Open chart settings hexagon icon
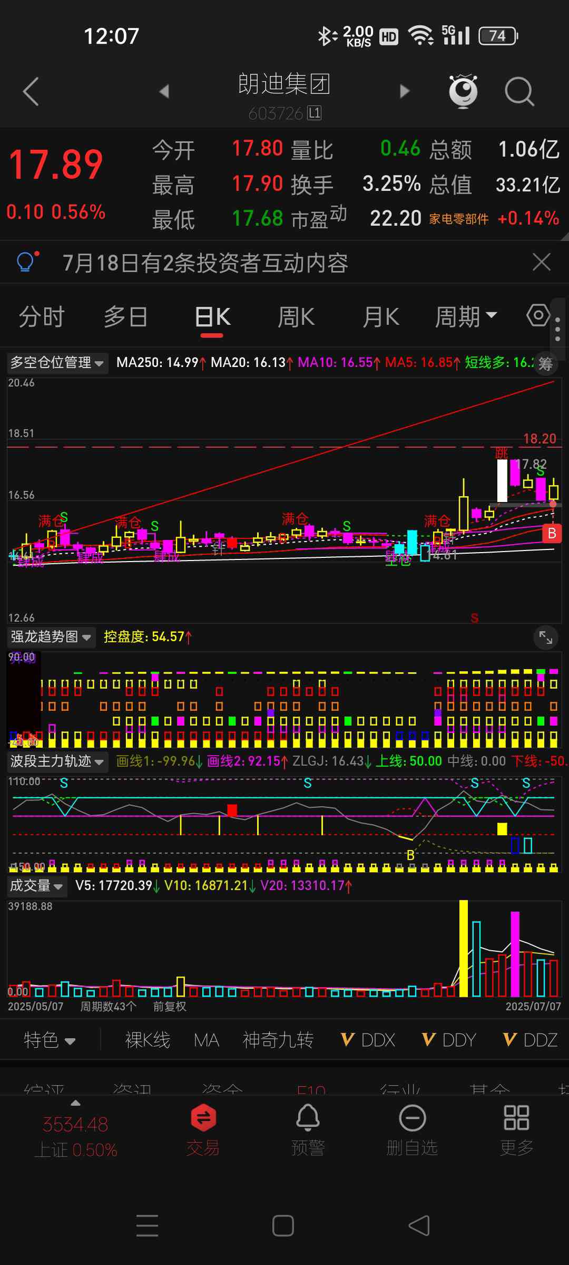The width and height of the screenshot is (569, 1265). (x=538, y=316)
